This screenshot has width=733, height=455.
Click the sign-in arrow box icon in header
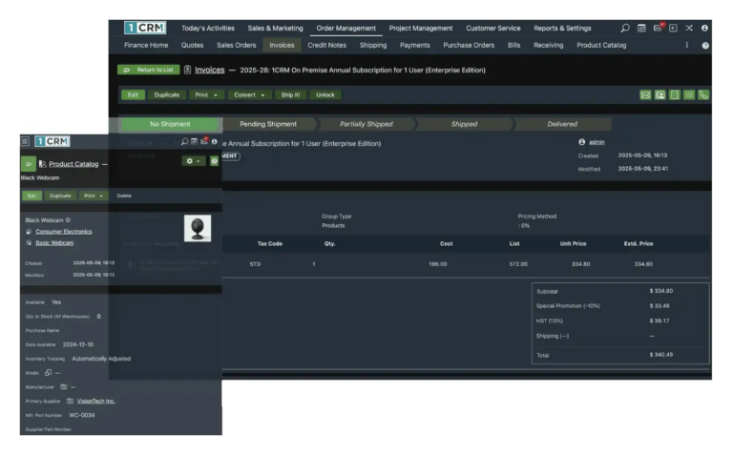673,28
